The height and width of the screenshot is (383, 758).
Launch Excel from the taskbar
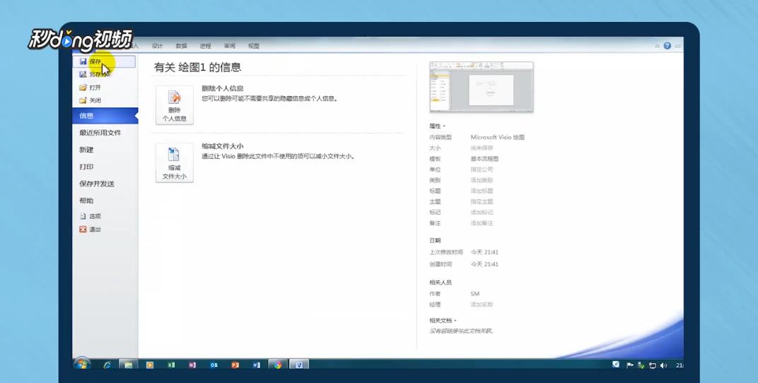click(x=171, y=365)
